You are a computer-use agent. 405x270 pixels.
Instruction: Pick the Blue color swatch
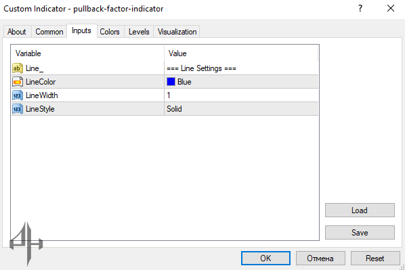click(171, 82)
